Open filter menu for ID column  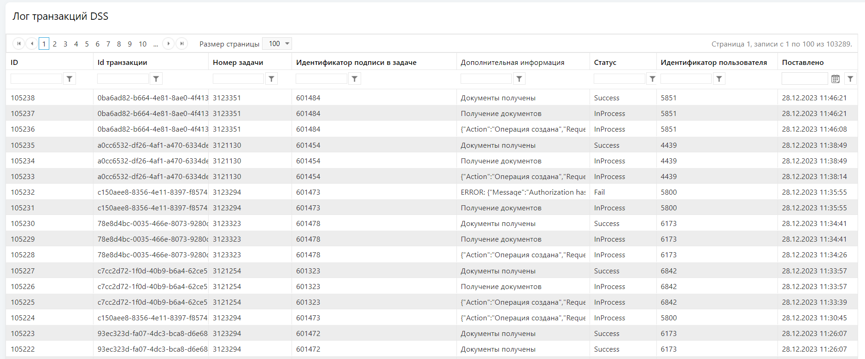pyautogui.click(x=70, y=79)
